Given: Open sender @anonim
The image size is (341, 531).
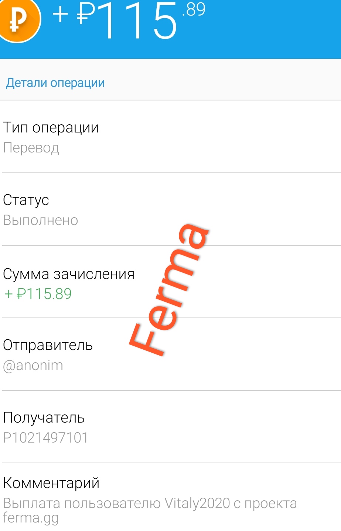Looking at the screenshot, I should (33, 366).
